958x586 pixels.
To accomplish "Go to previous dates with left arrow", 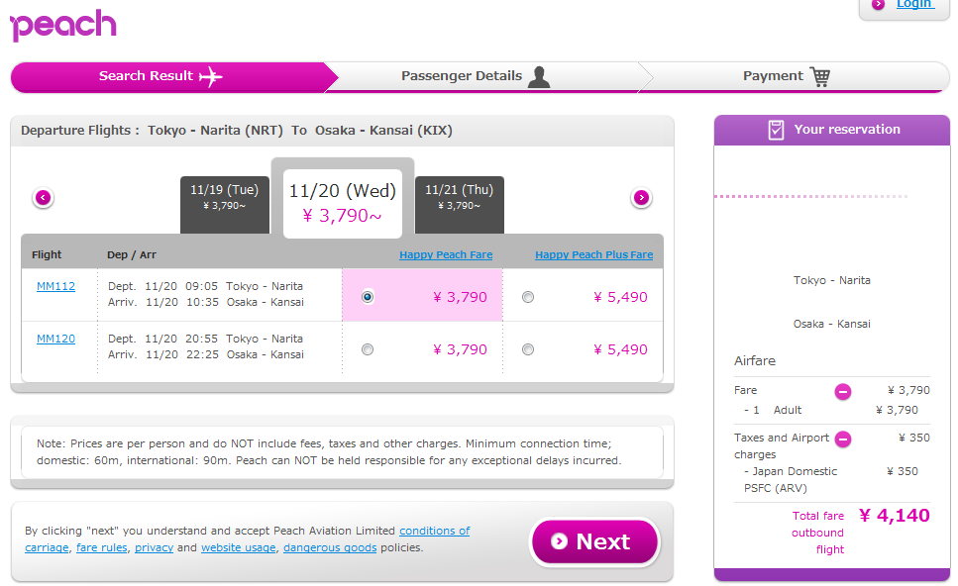I will [43, 198].
